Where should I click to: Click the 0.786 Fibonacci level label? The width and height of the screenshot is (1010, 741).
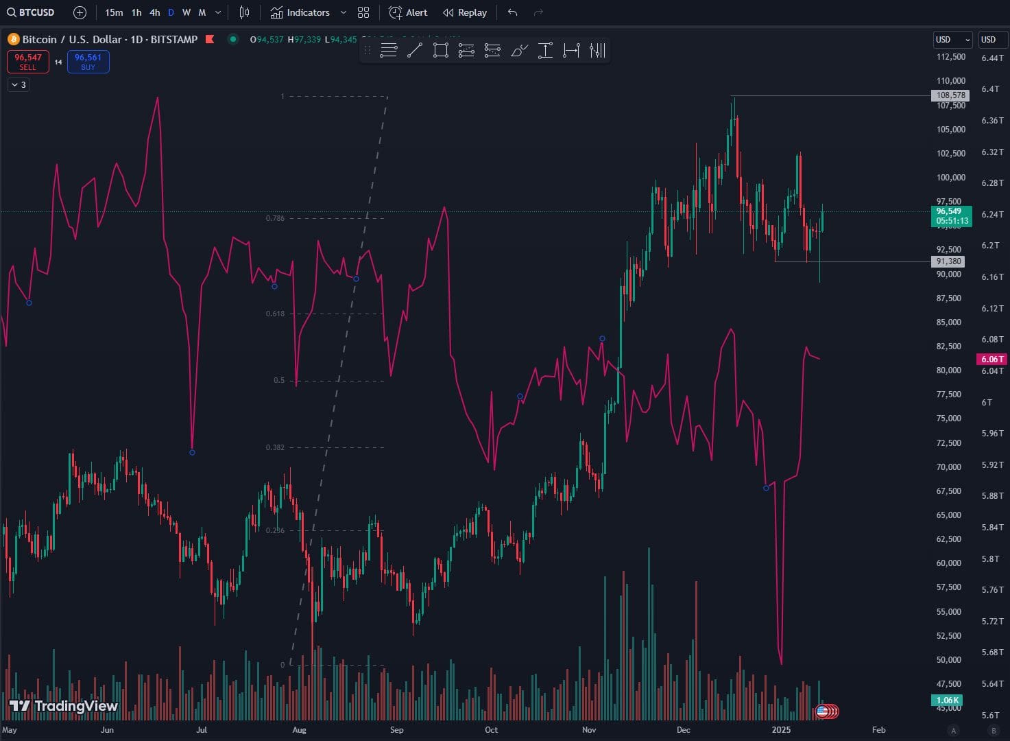pos(275,218)
